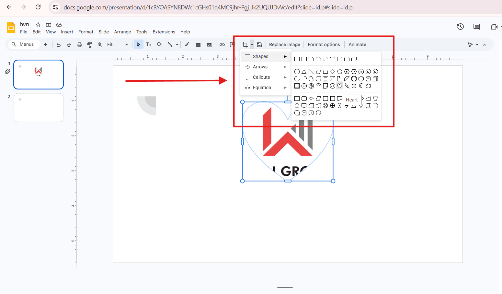This screenshot has height=294, width=502.
Task: Expand the Callouts submenu
Action: click(x=266, y=77)
